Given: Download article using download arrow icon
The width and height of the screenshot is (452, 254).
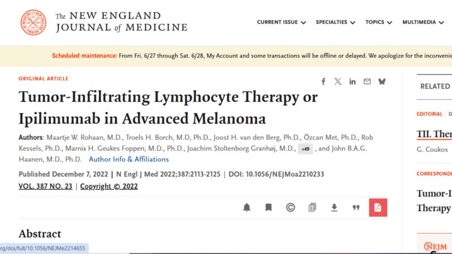Looking at the screenshot, I should 334,207.
